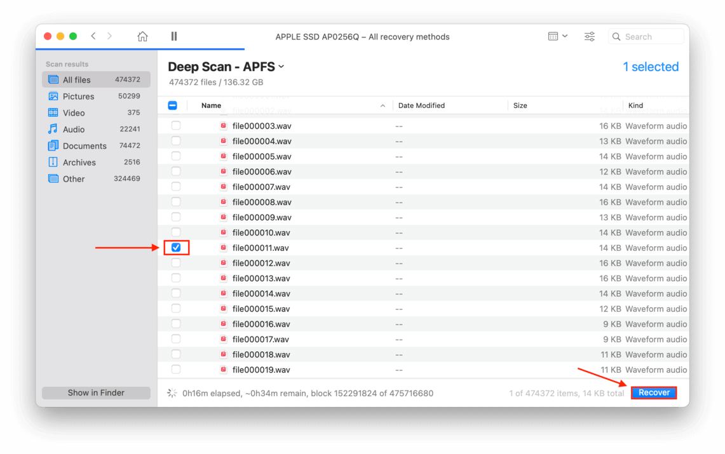Select Other category in sidebar
This screenshot has width=725, height=454.
pos(96,178)
